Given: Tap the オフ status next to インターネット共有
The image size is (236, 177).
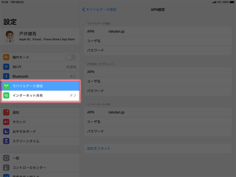Looking at the screenshot, I should pos(73,96).
